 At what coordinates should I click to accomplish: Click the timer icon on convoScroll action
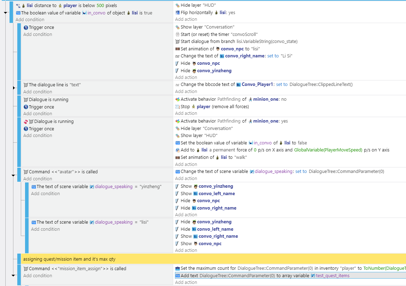(177, 34)
